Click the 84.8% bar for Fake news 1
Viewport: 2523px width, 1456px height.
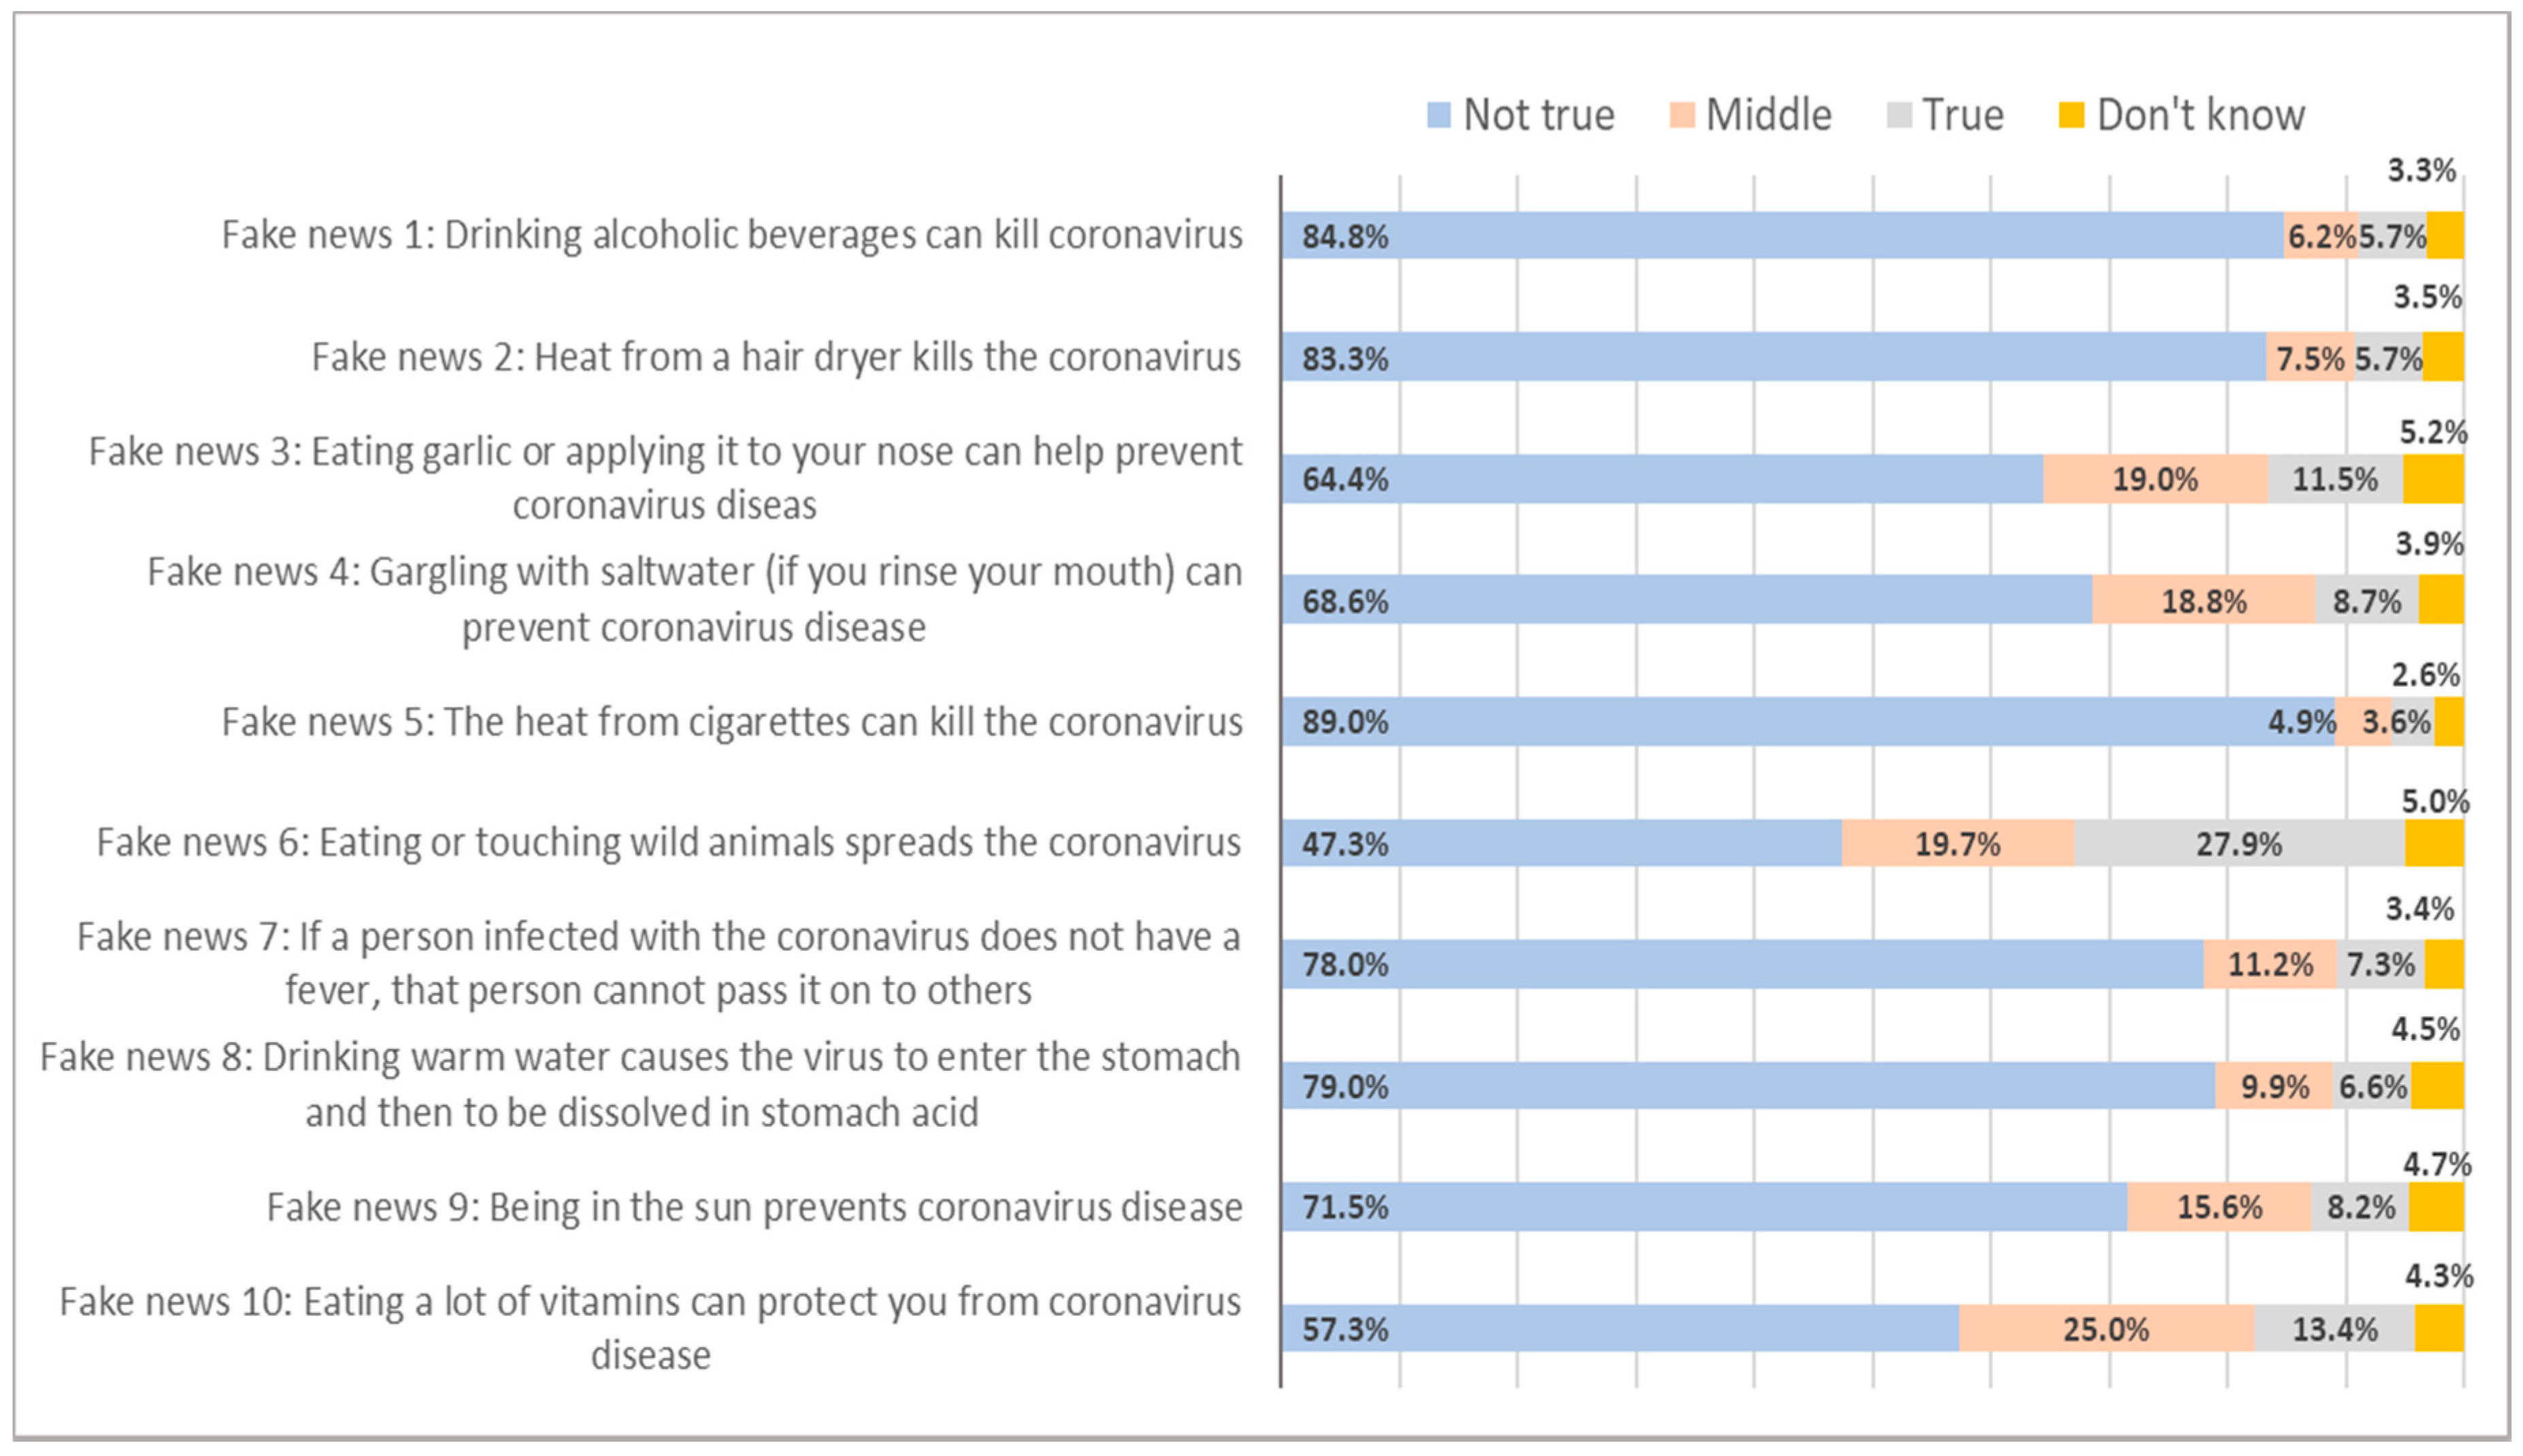coord(1780,236)
